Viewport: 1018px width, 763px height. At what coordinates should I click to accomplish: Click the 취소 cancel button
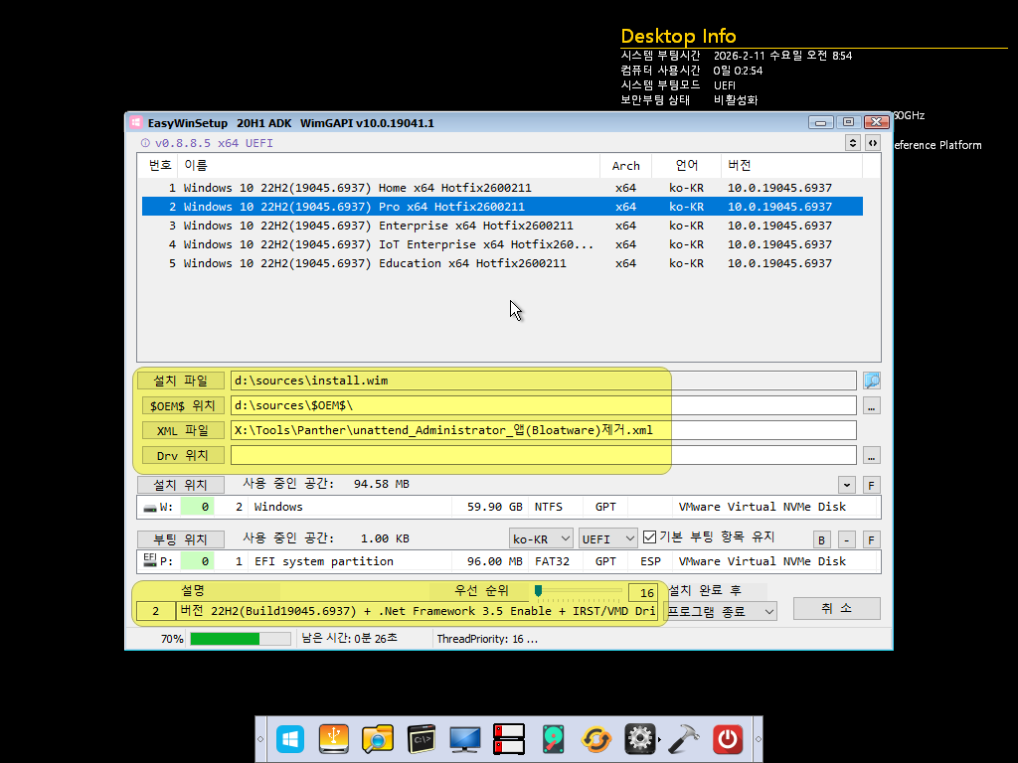(836, 609)
